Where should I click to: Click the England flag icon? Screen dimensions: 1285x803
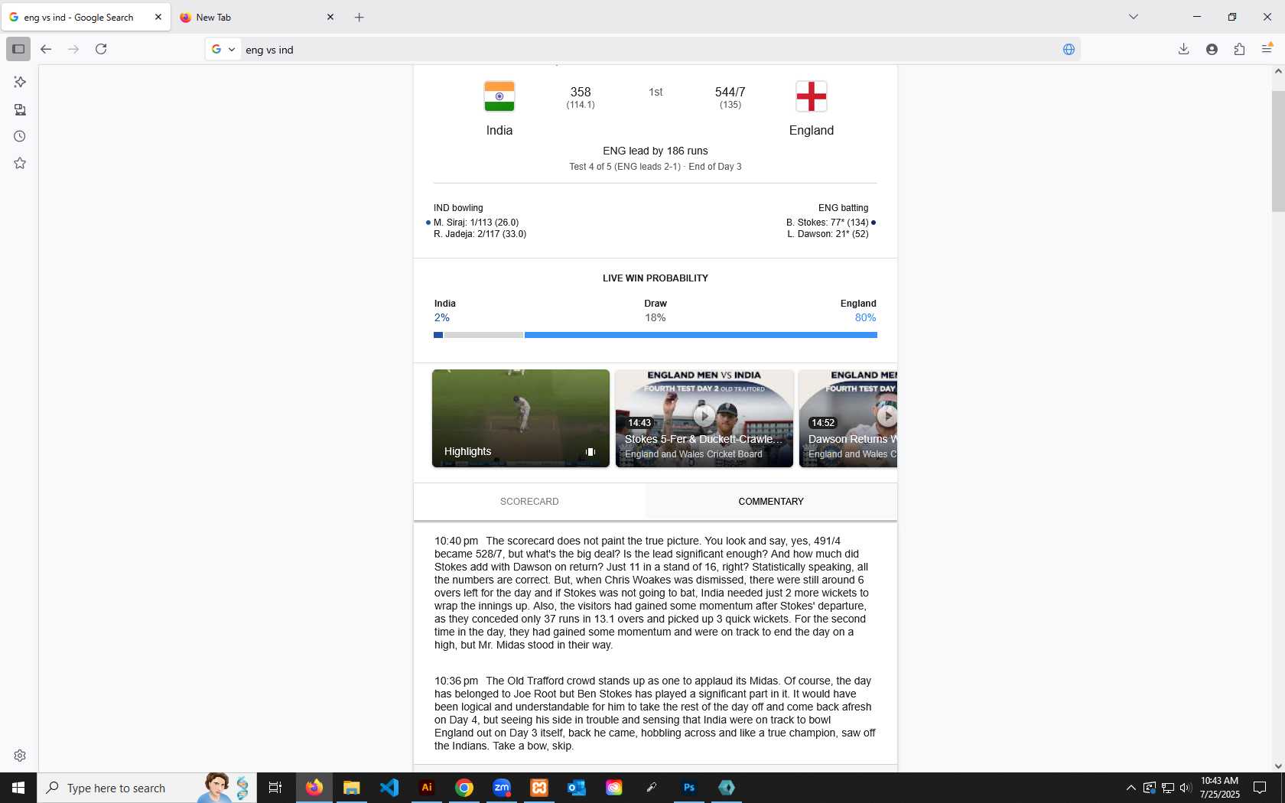click(812, 96)
